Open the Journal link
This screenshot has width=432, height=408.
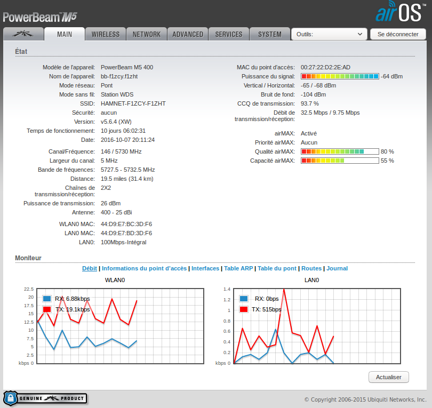pyautogui.click(x=337, y=268)
